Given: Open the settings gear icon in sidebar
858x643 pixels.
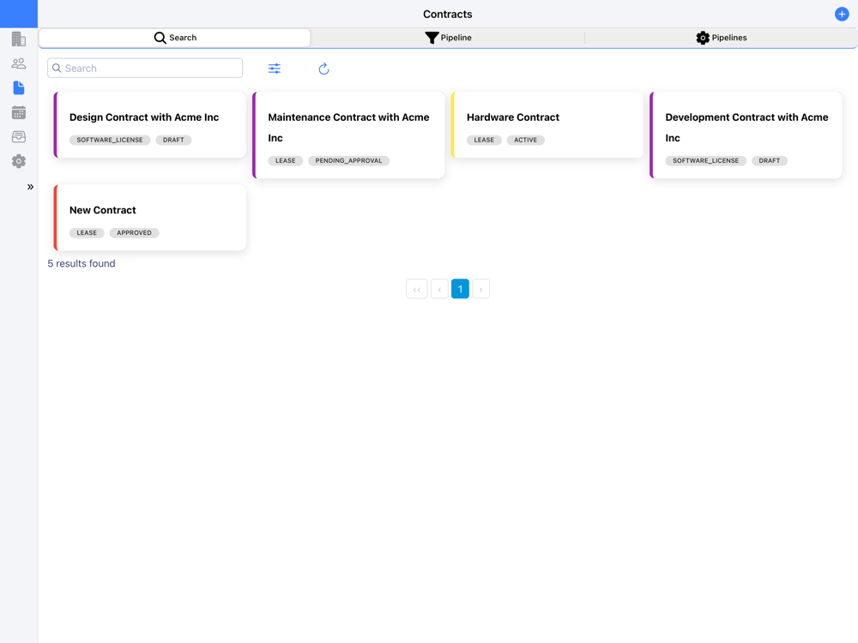Looking at the screenshot, I should click(x=19, y=161).
